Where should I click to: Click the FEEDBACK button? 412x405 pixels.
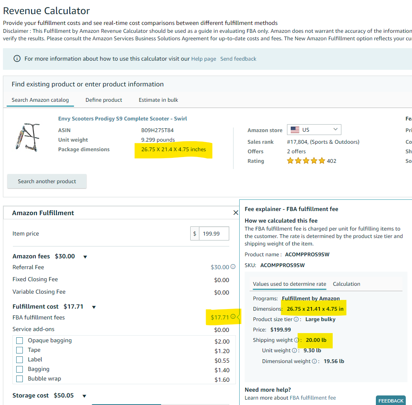tap(391, 400)
